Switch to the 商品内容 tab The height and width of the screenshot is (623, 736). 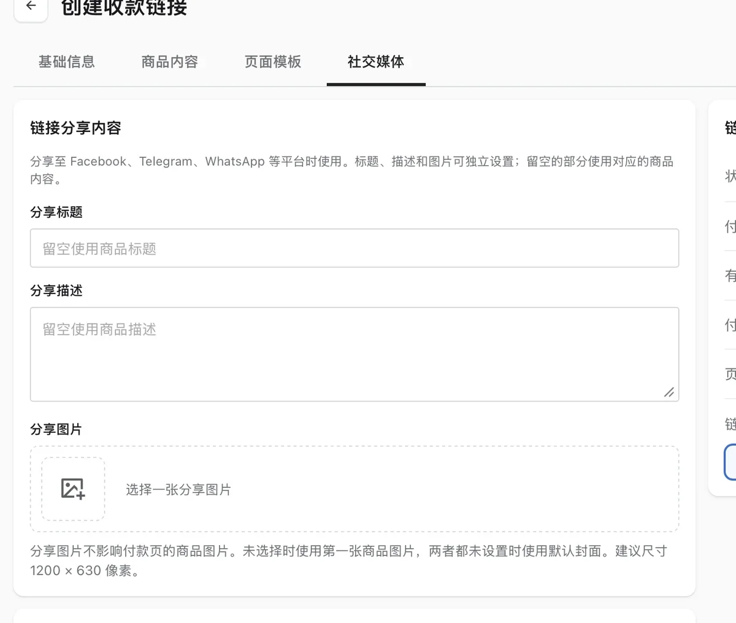pos(170,62)
